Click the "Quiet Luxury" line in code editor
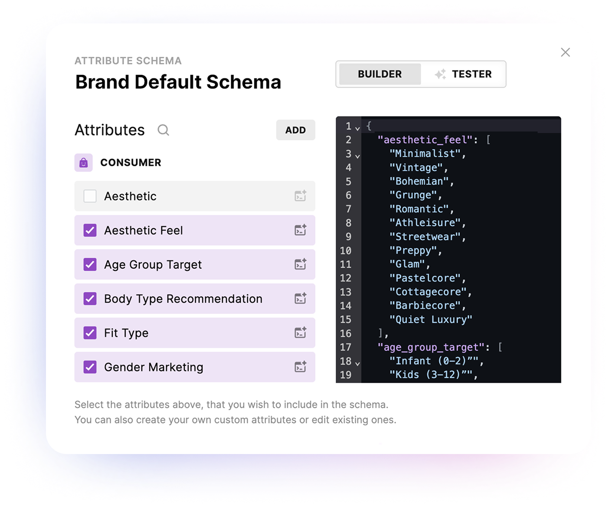The height and width of the screenshot is (507, 609). 431,319
